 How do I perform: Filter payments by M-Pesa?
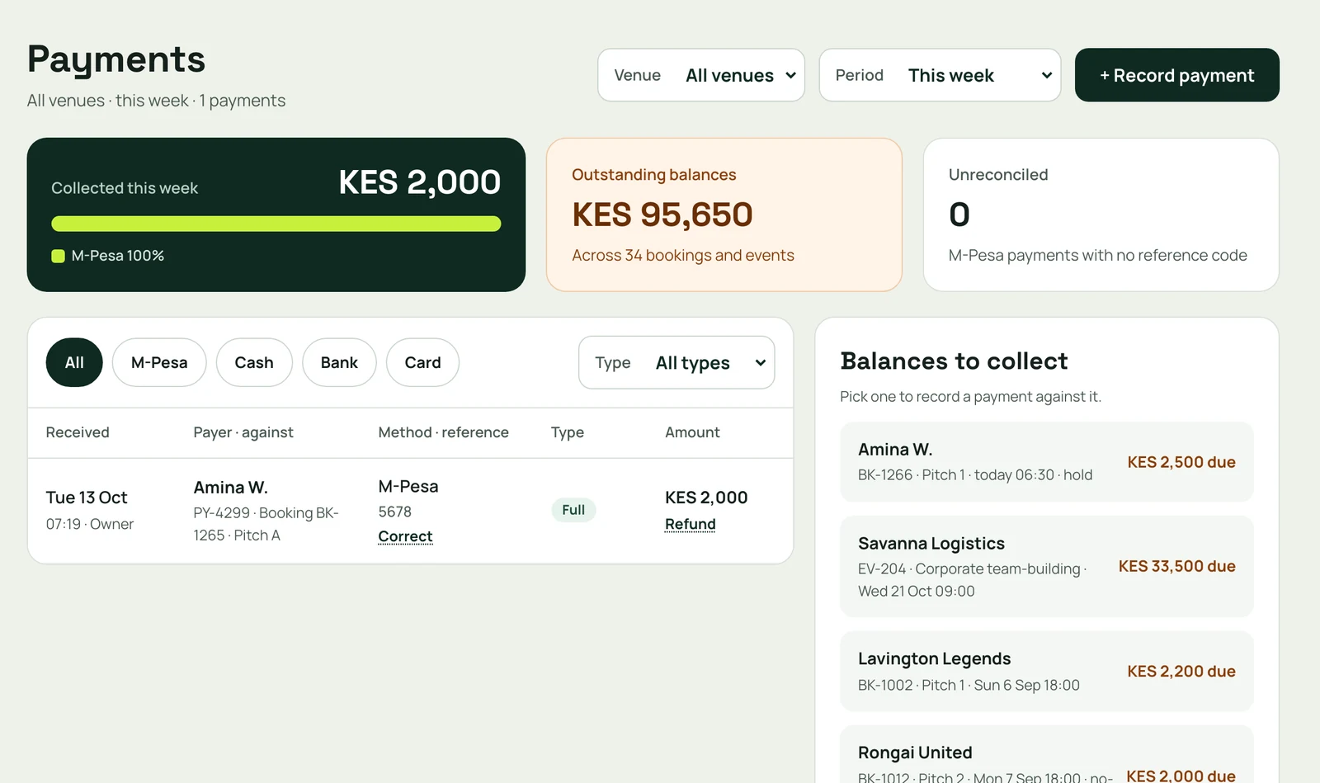(x=159, y=362)
